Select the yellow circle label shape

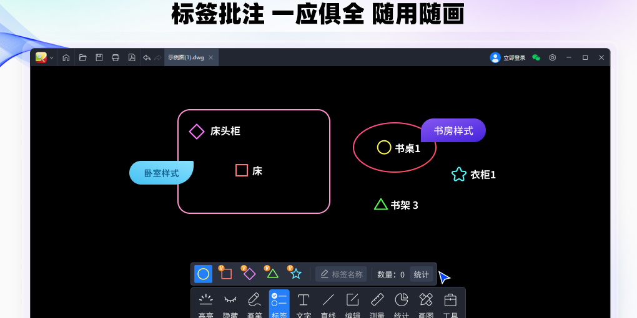coord(203,274)
